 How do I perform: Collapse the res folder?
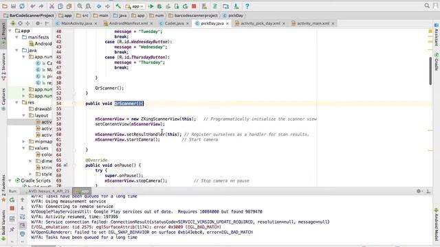(17, 102)
